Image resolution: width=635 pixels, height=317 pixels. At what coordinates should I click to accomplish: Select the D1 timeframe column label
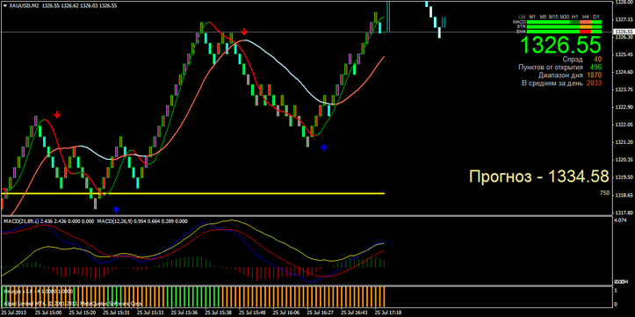(595, 17)
